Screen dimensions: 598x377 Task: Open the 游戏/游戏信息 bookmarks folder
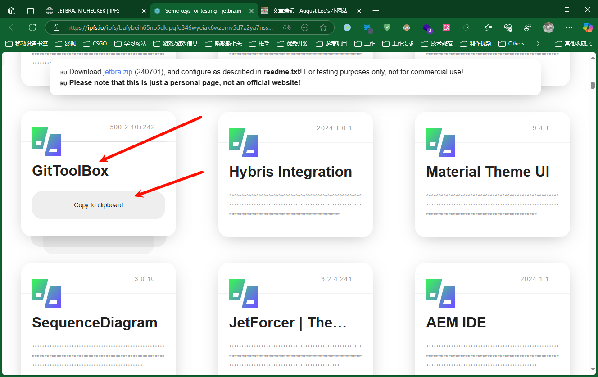click(176, 44)
